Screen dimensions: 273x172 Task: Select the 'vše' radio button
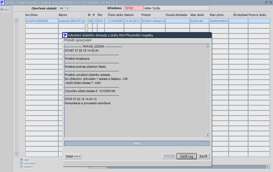click(x=22, y=160)
